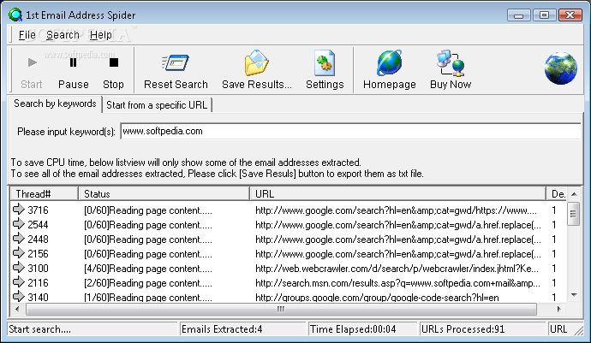This screenshot has width=591, height=343.
Task: Select the search.msn.com URL cell
Action: point(397,283)
